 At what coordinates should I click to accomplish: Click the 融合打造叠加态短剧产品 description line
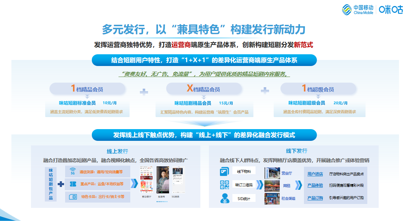(x=116, y=160)
